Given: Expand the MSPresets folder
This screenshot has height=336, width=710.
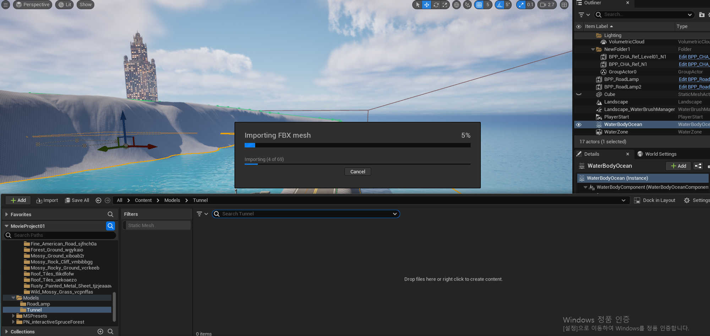Looking at the screenshot, I should coord(13,316).
